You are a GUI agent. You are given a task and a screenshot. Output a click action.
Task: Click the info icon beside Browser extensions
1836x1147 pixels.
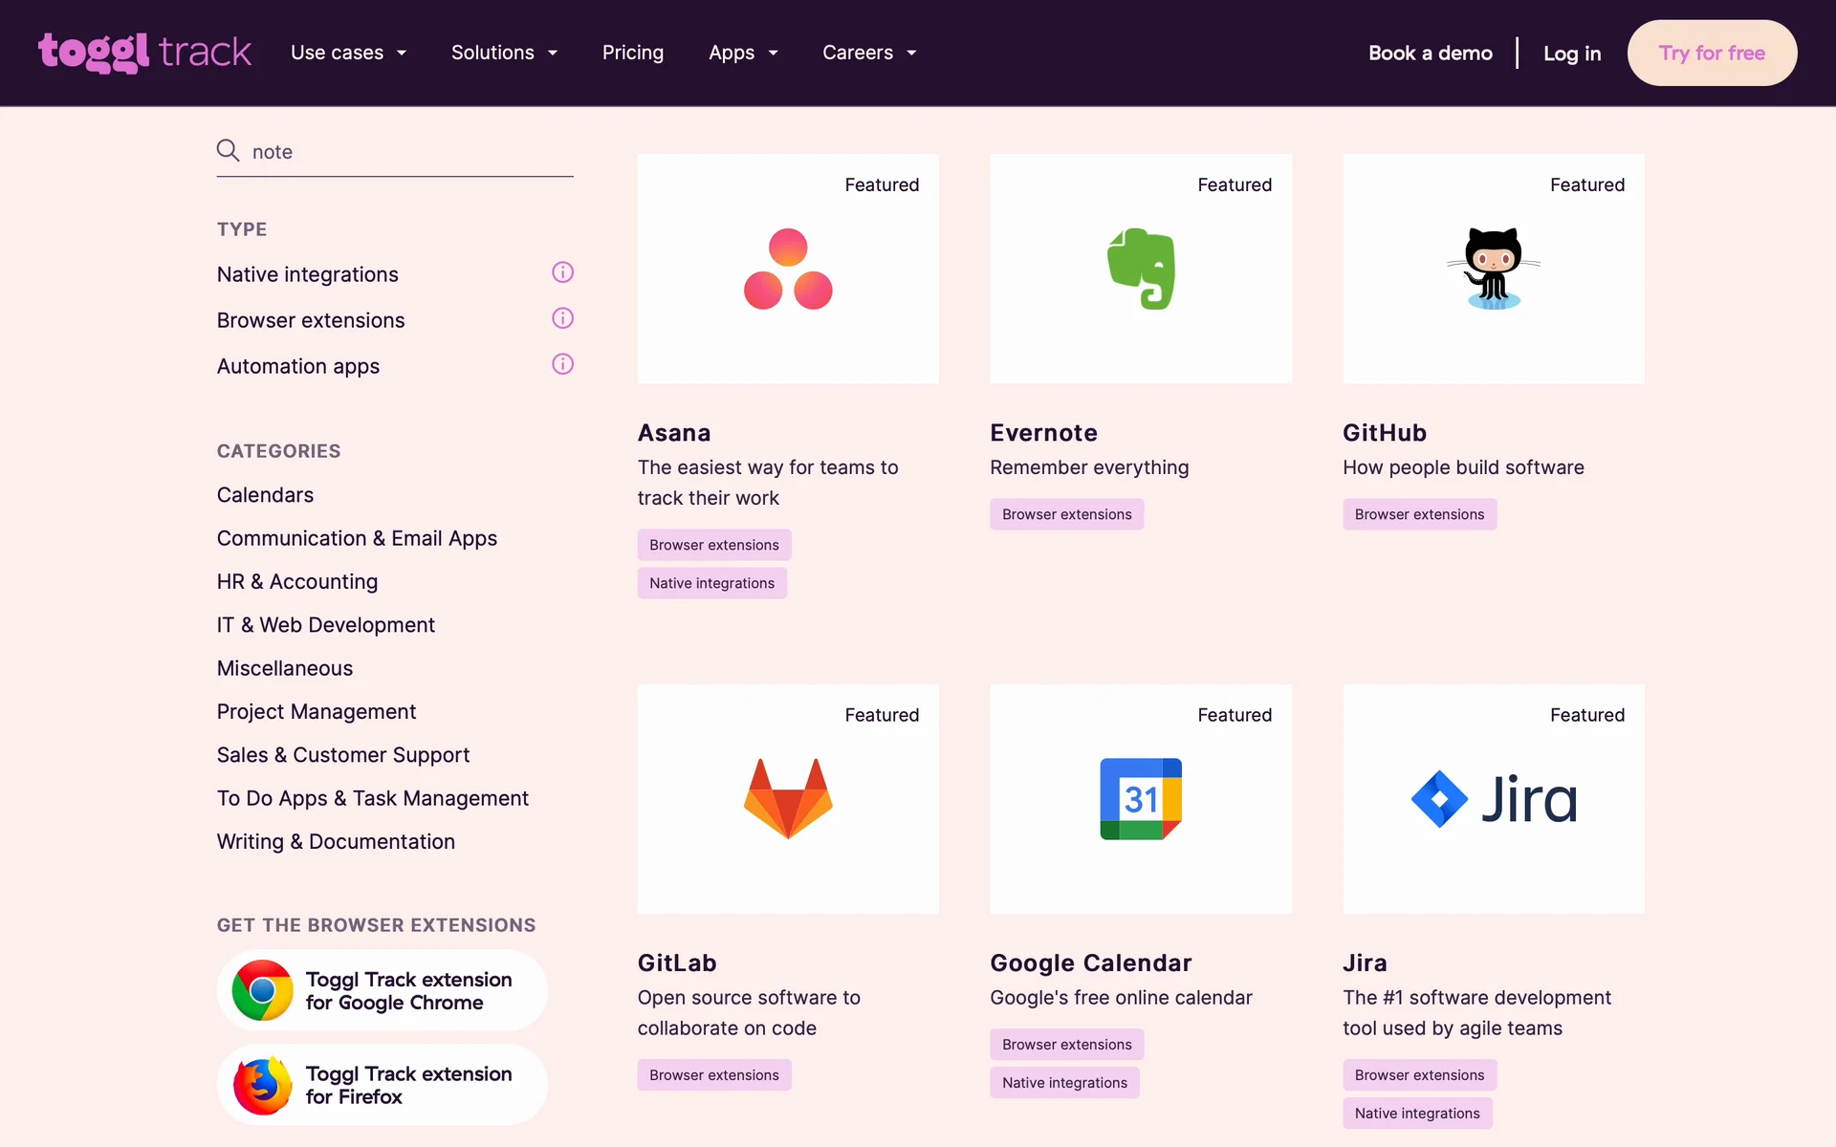(562, 319)
